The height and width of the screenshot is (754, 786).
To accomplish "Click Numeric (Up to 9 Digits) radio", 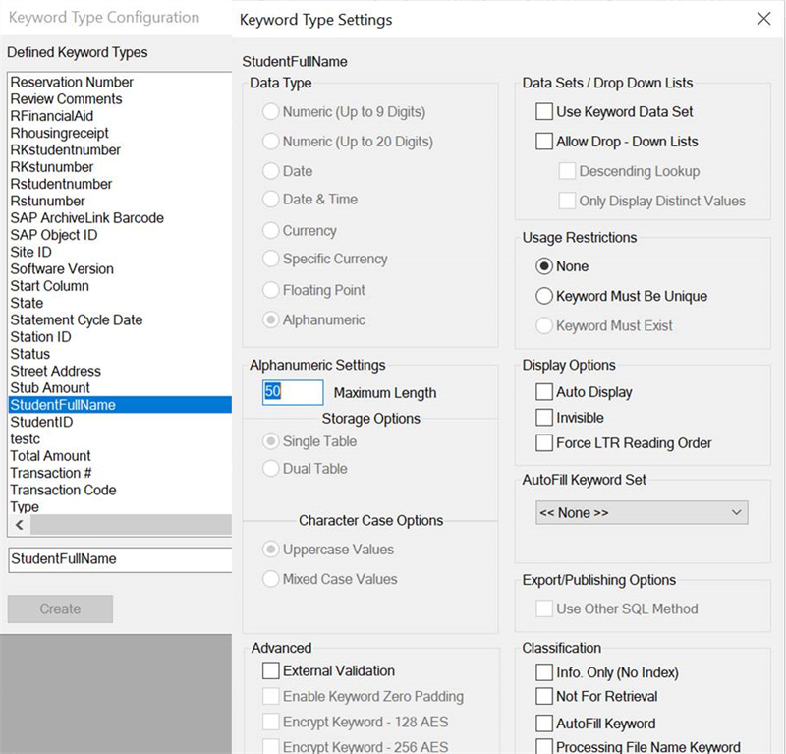I will click(271, 112).
